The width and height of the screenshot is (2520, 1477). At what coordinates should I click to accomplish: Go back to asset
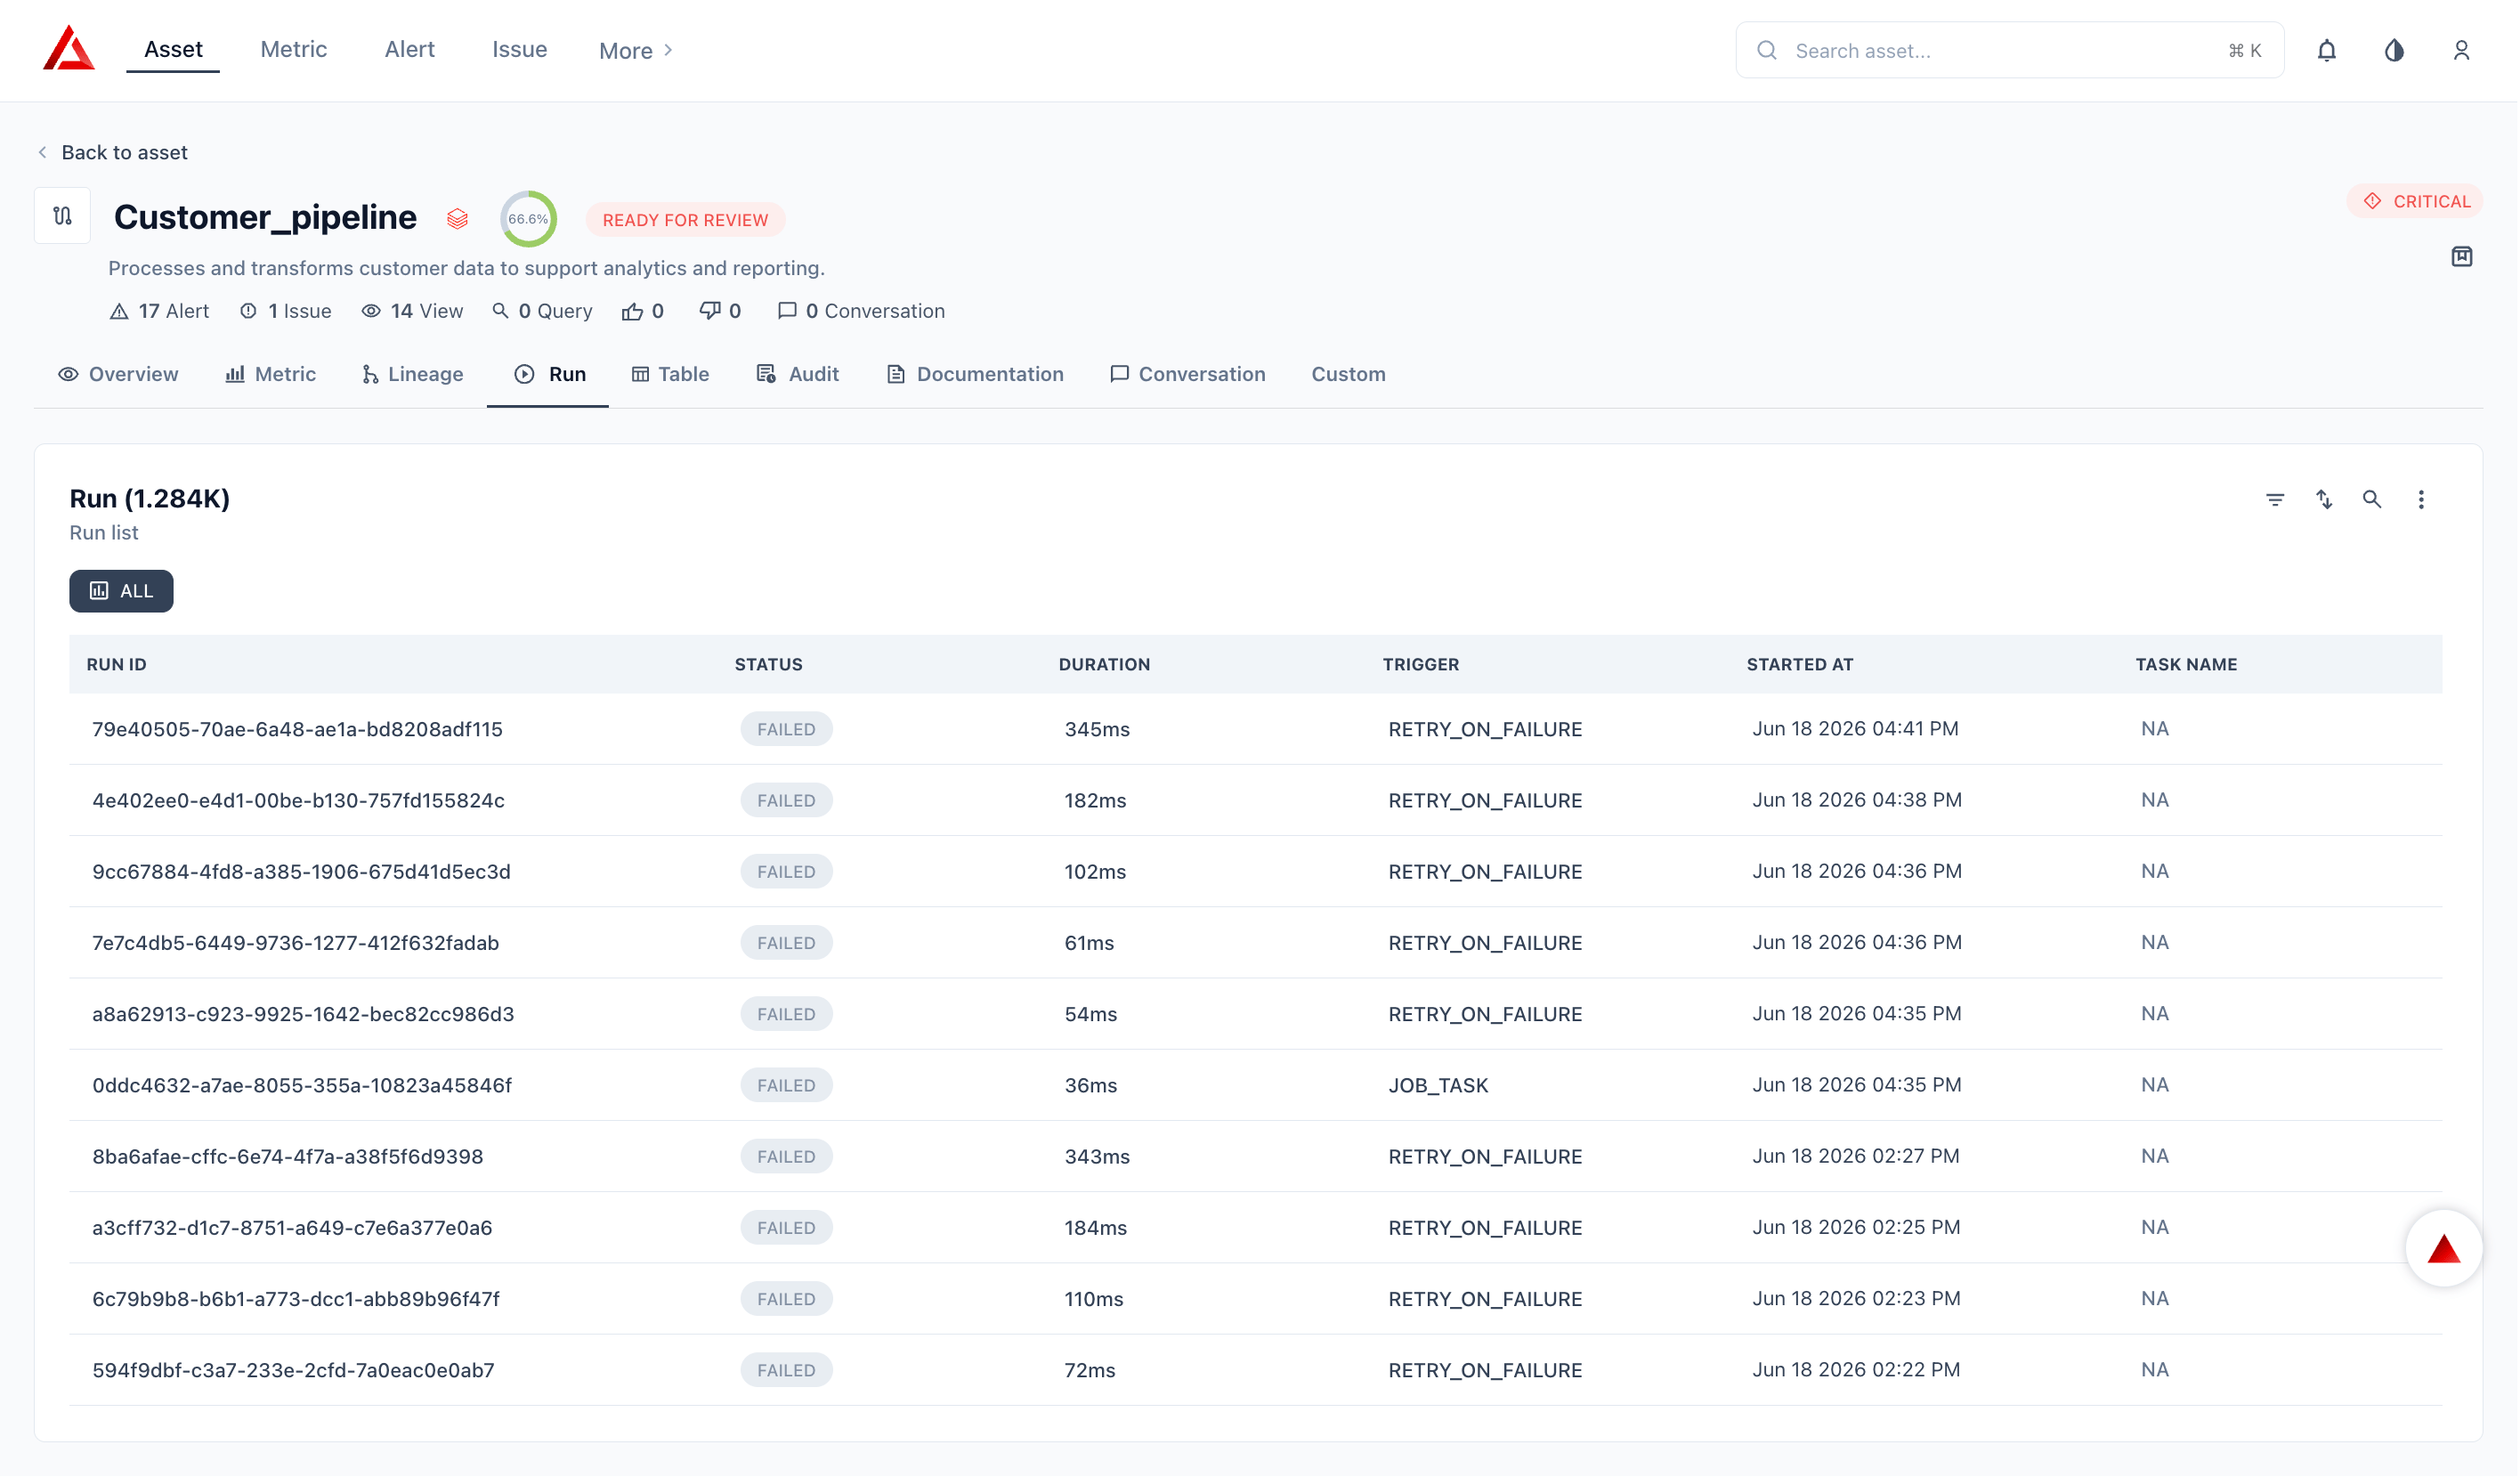coord(112,152)
